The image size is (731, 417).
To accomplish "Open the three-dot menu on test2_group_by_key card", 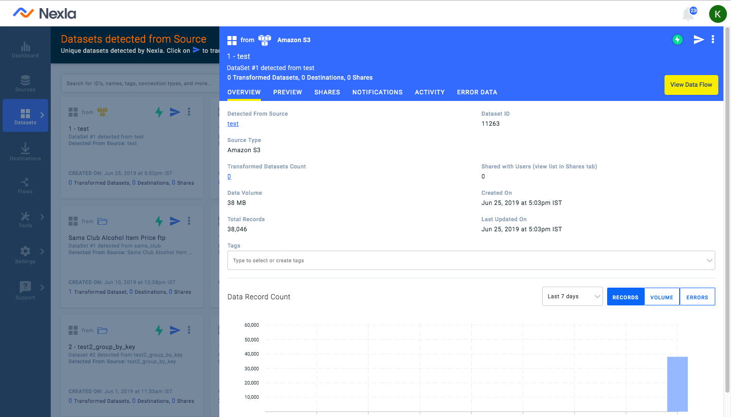I will pos(189,330).
